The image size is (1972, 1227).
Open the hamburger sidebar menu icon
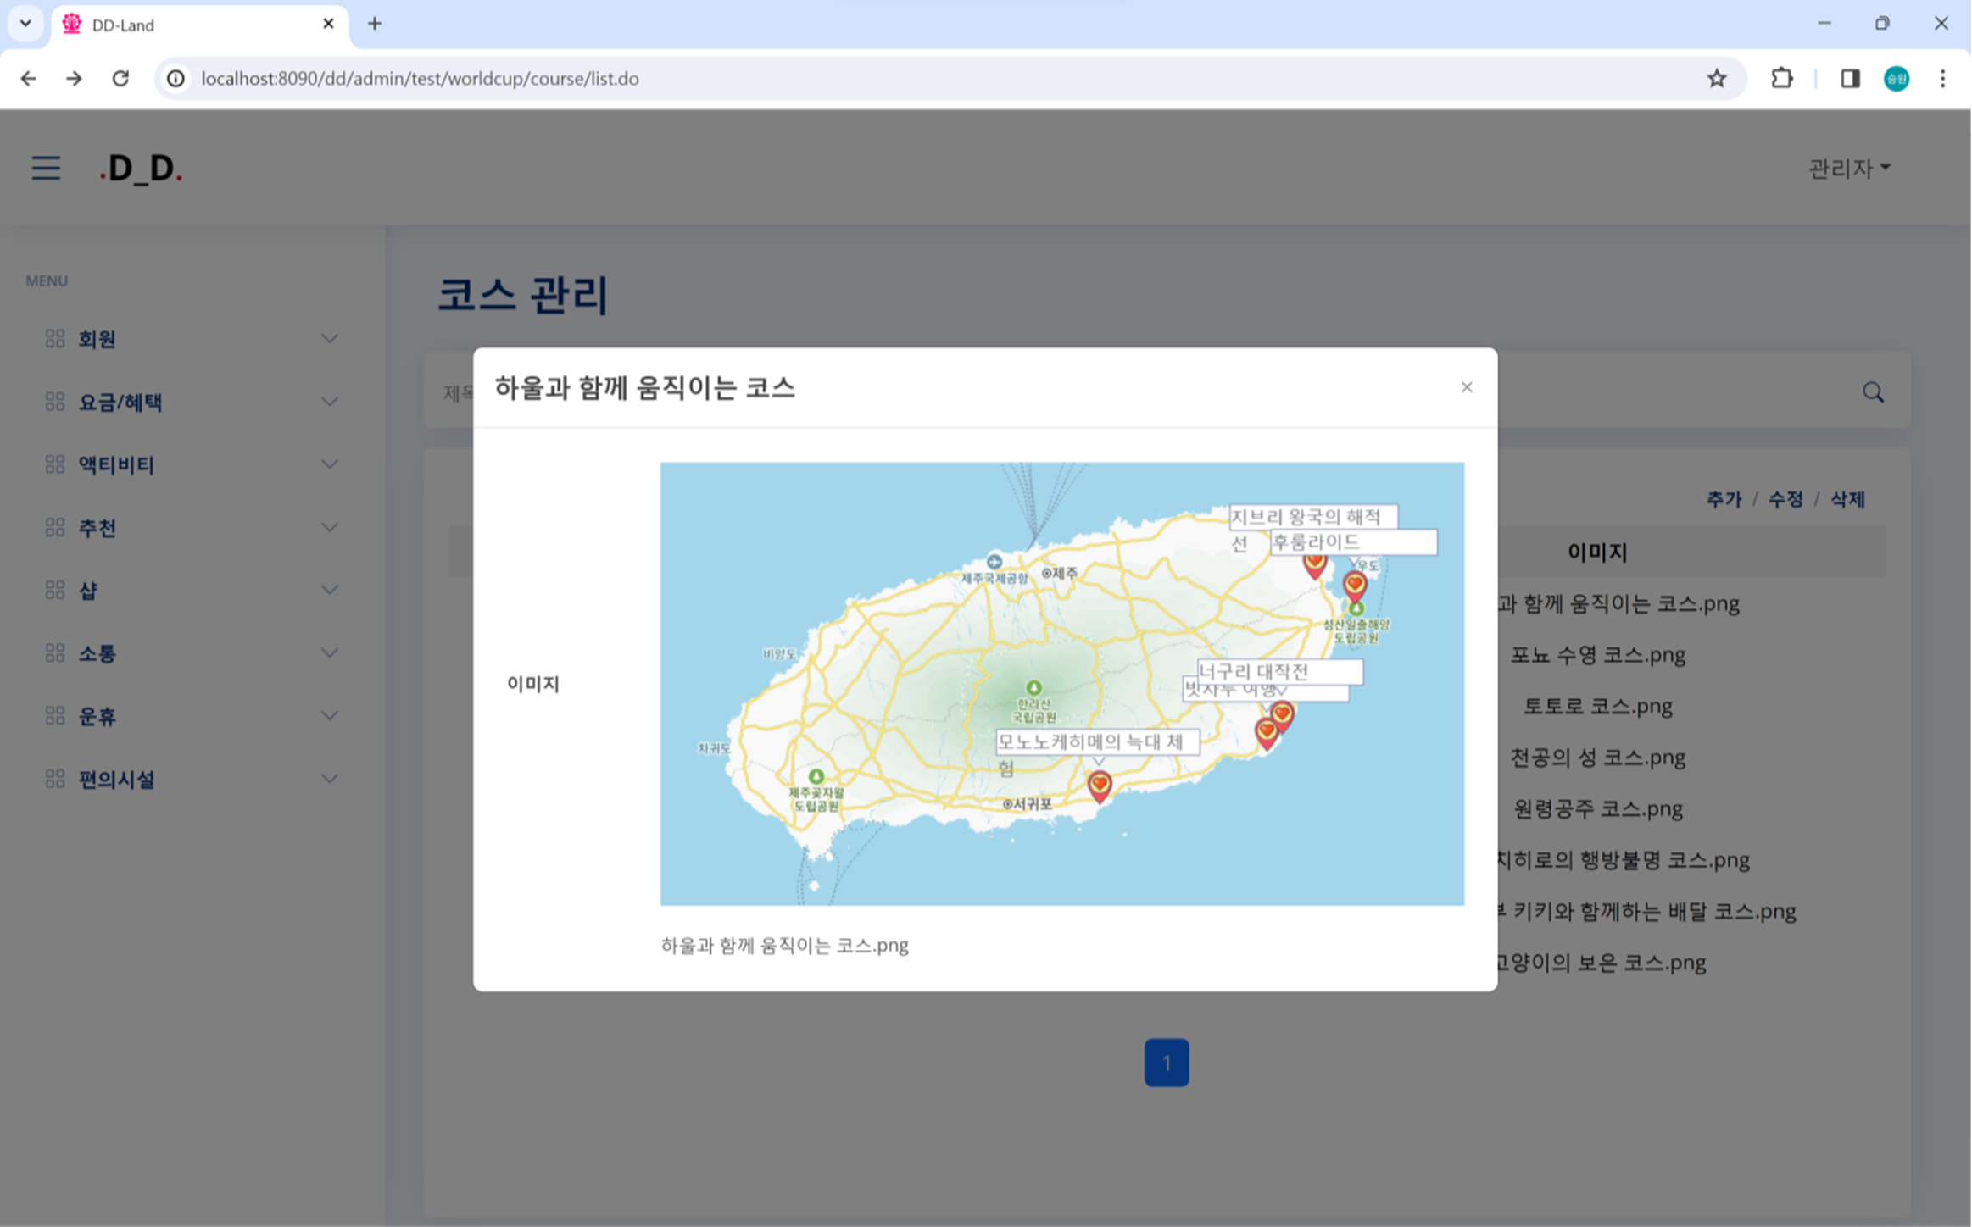[46, 169]
